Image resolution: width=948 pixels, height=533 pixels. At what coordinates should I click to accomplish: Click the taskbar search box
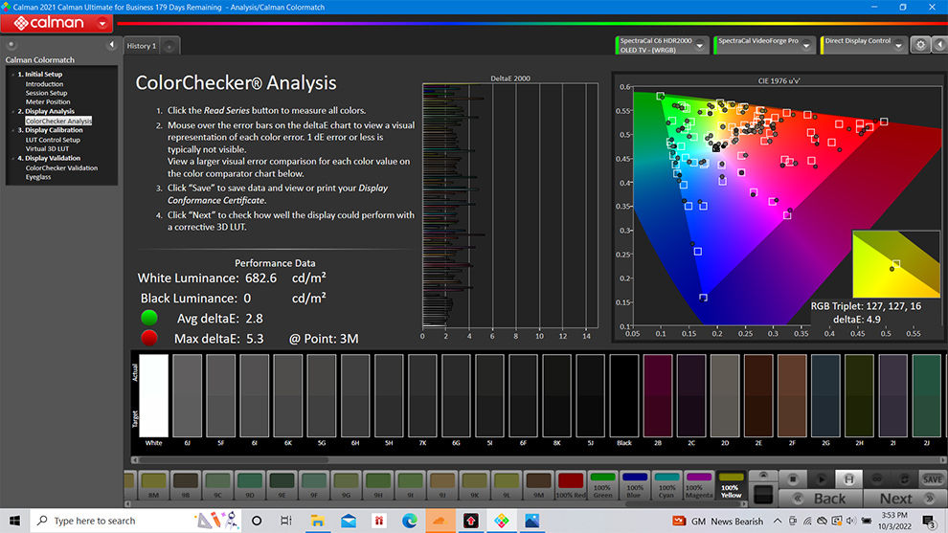(x=137, y=521)
